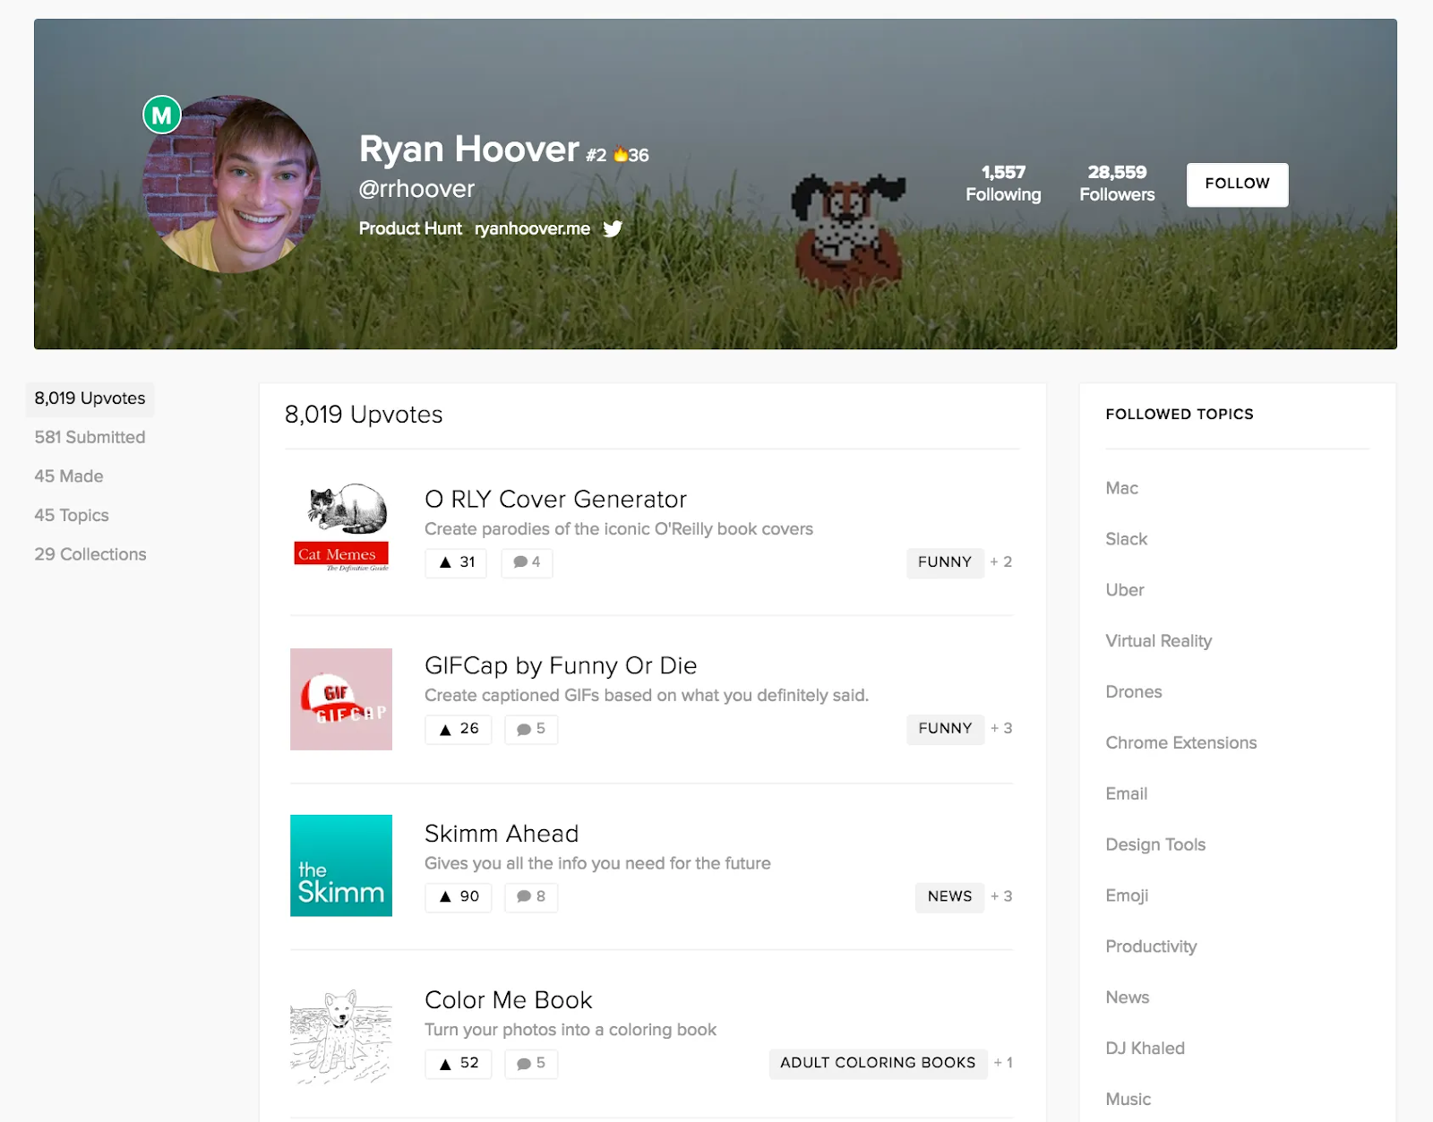View the 1,557 Following list
1433x1122 pixels.
click(x=1003, y=184)
